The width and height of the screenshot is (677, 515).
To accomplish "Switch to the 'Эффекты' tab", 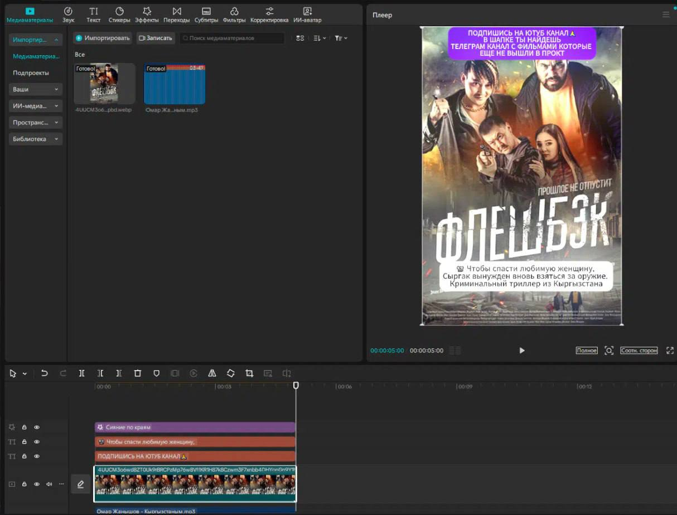I will pyautogui.click(x=147, y=14).
